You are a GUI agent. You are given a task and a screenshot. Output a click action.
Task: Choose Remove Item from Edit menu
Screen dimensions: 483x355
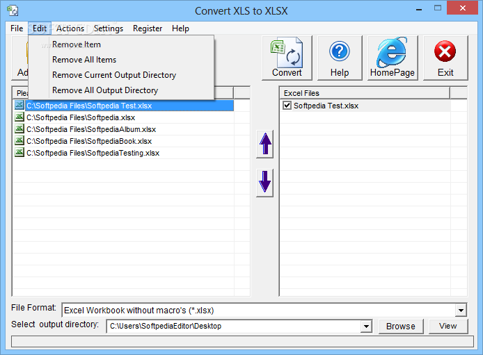[121, 44]
